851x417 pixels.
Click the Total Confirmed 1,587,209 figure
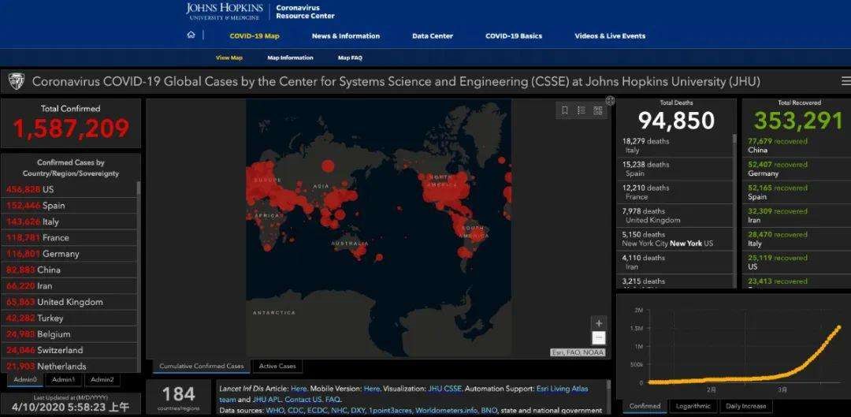pos(71,128)
